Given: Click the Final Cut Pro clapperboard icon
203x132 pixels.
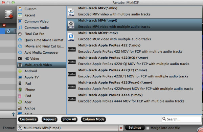Looking at the screenshot, I should point(20,34).
